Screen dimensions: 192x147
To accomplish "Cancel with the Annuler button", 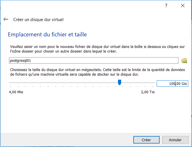I will [175, 140].
